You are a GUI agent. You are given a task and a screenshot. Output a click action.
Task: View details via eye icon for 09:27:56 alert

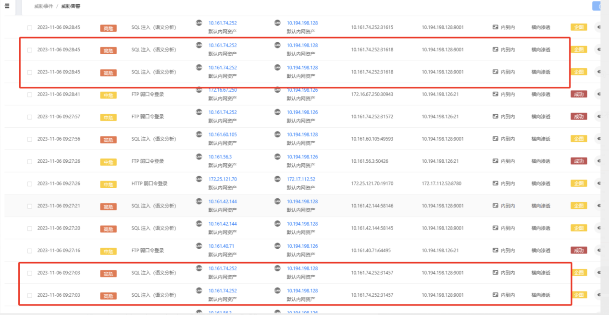click(598, 139)
